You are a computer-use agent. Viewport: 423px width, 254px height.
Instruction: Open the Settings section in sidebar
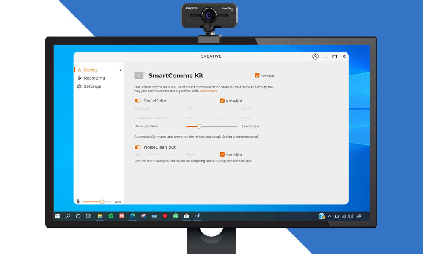92,86
